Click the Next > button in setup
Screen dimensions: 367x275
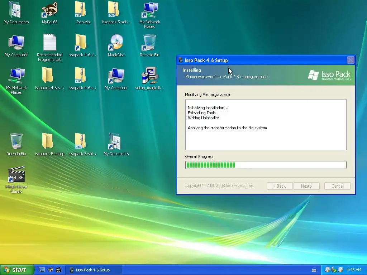pos(306,186)
